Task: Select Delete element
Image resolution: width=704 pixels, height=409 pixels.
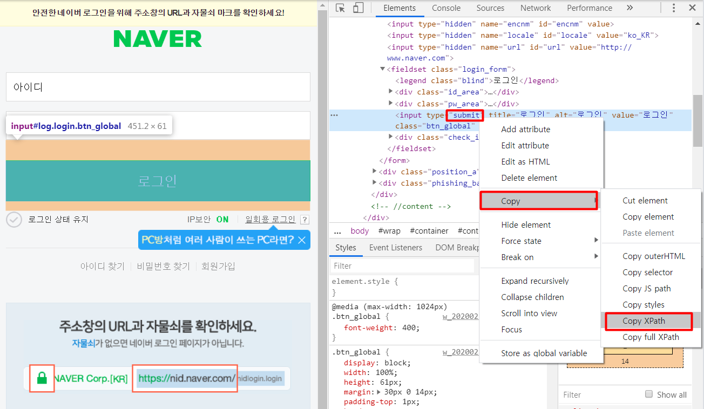Action: click(x=540, y=178)
